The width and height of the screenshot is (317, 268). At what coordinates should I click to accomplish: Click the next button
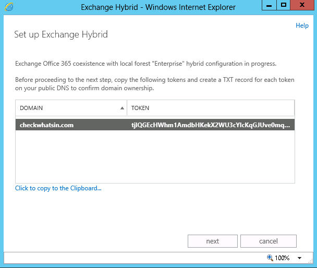tap(213, 241)
